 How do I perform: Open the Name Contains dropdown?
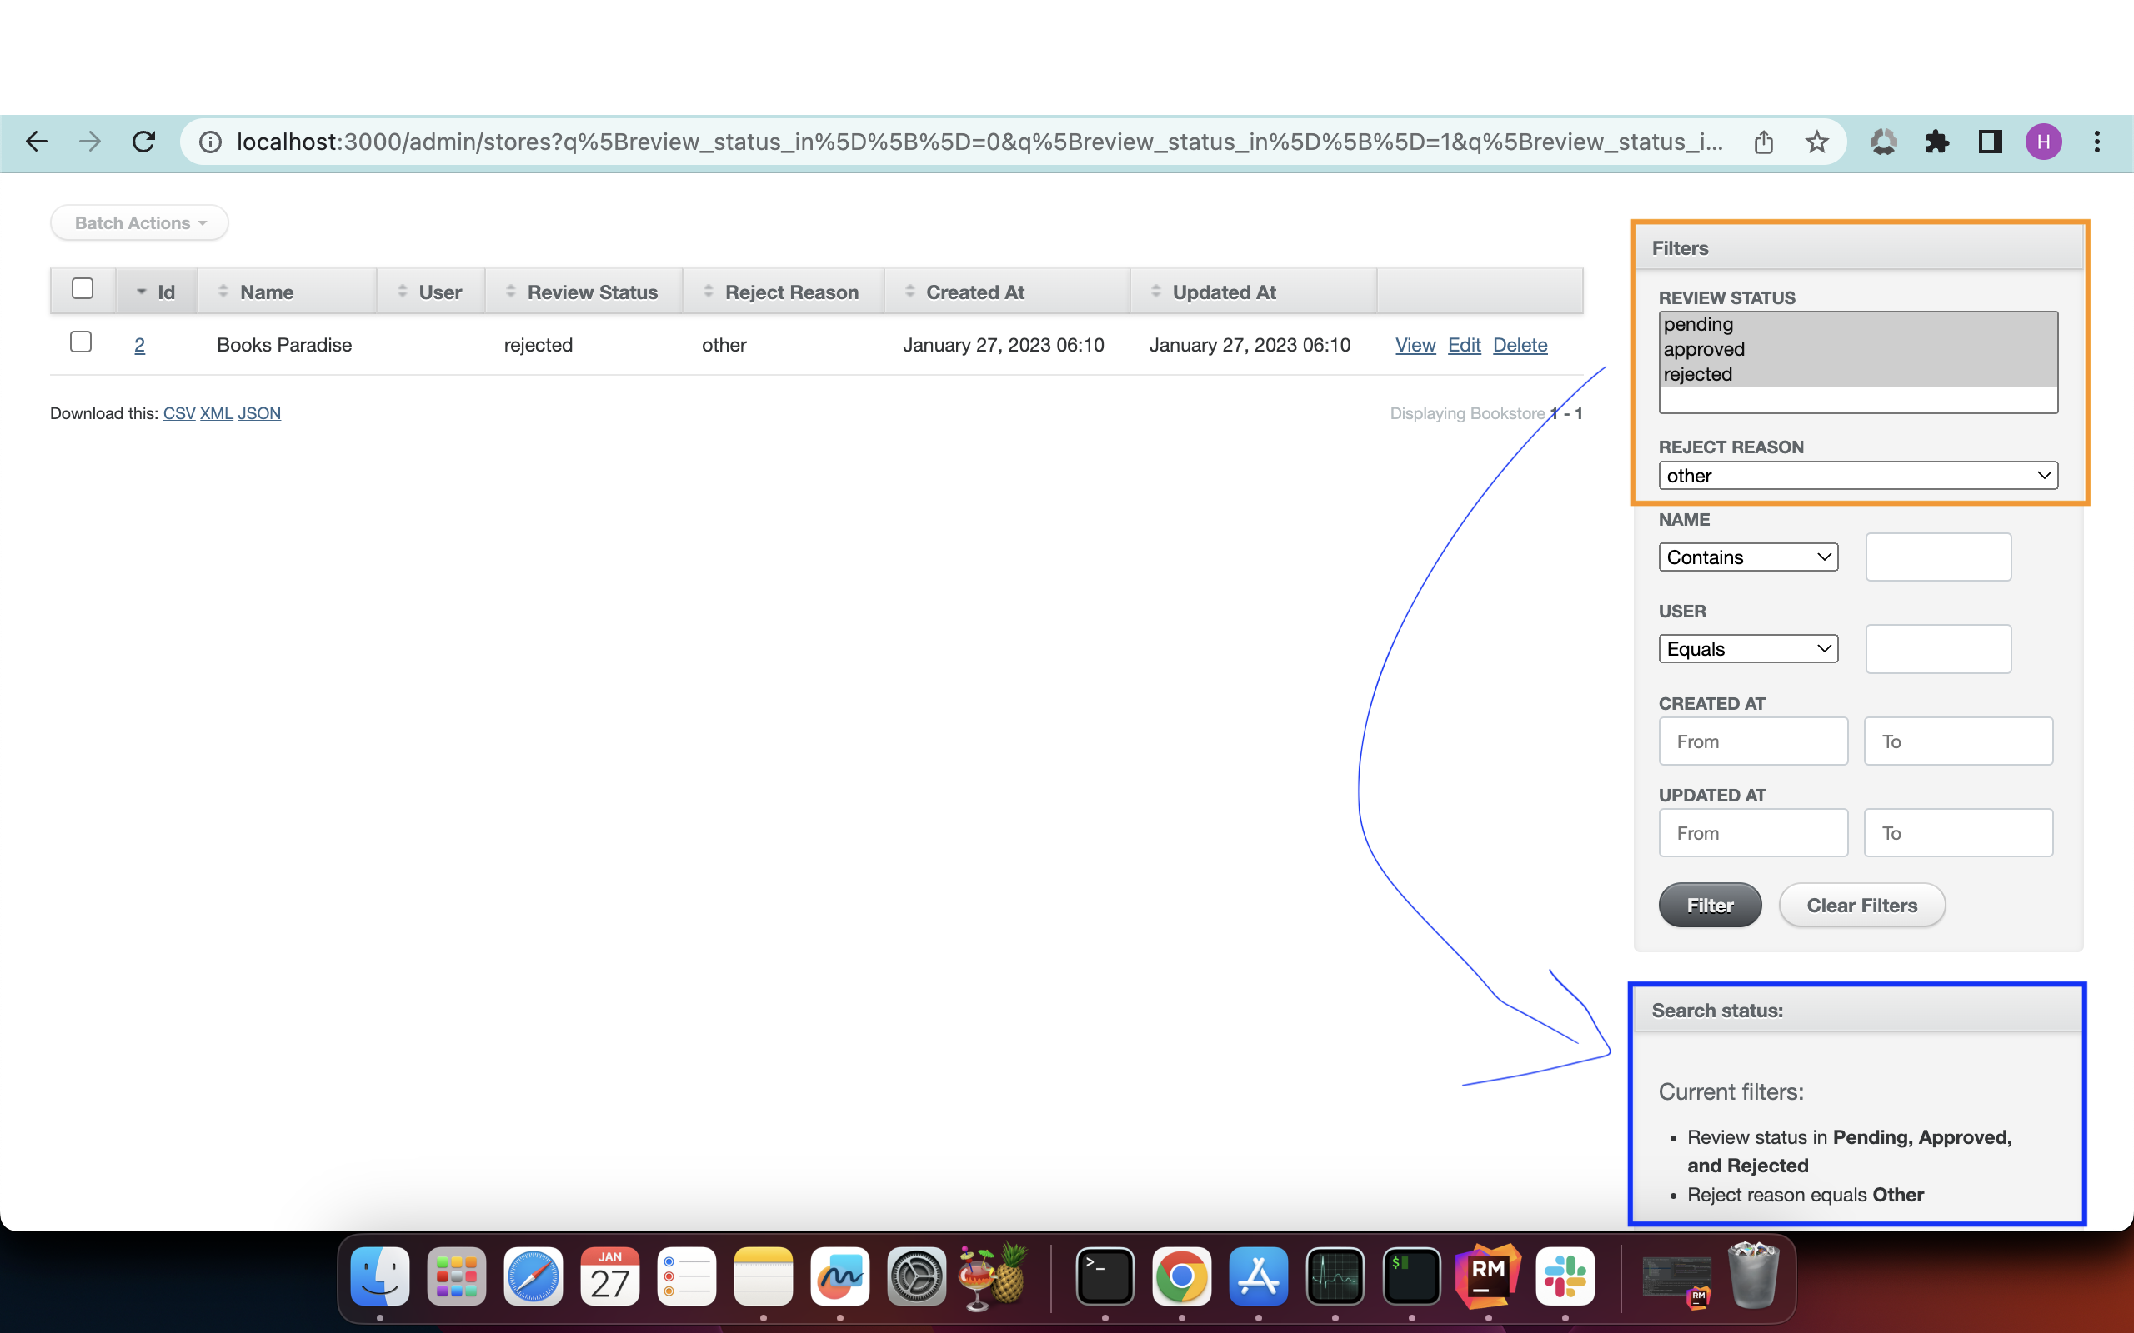pyautogui.click(x=1748, y=557)
